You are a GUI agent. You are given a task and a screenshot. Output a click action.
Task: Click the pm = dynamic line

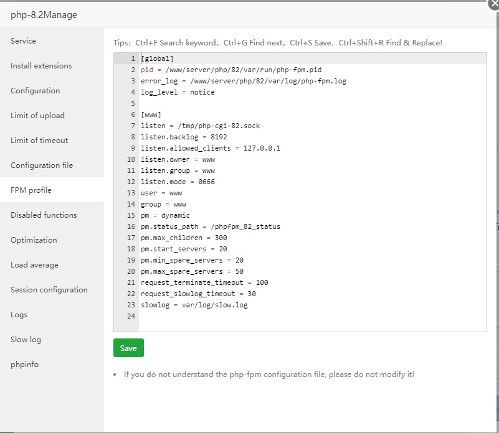coord(166,215)
